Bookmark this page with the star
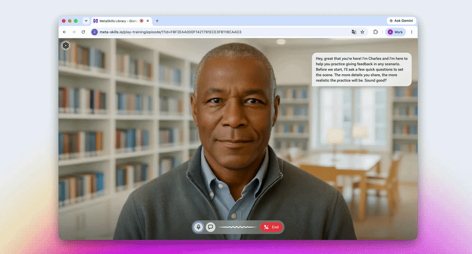 (362, 32)
